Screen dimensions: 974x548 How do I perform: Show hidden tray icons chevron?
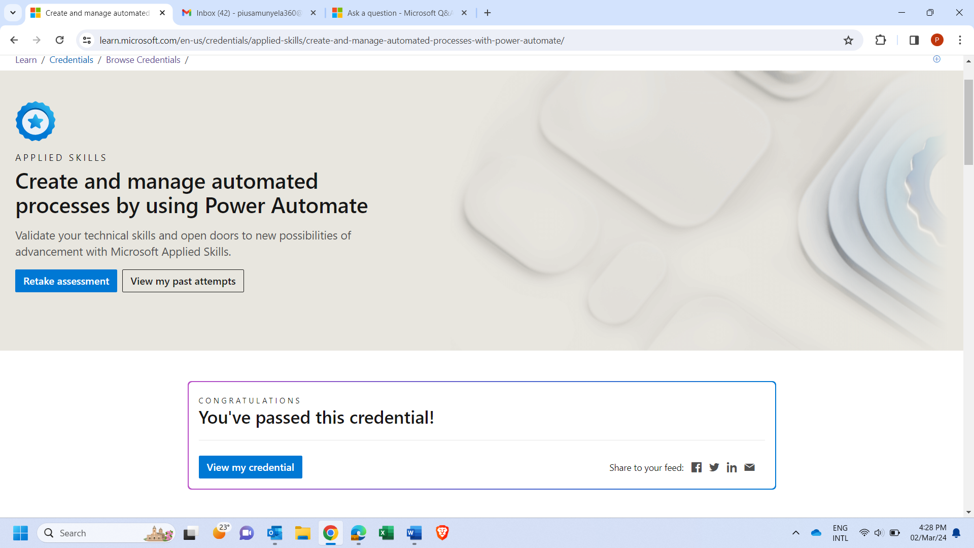tap(796, 533)
